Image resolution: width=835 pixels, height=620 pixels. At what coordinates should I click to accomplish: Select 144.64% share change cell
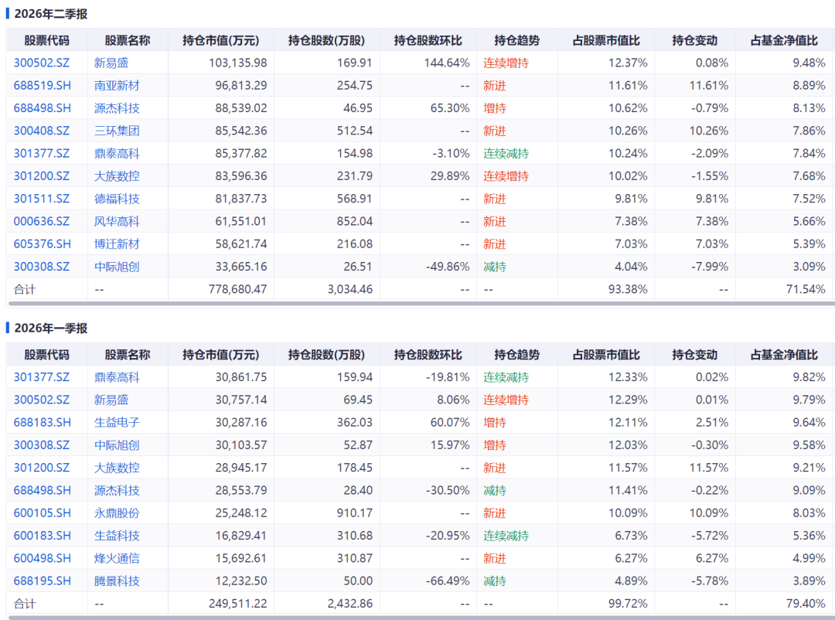pos(447,63)
